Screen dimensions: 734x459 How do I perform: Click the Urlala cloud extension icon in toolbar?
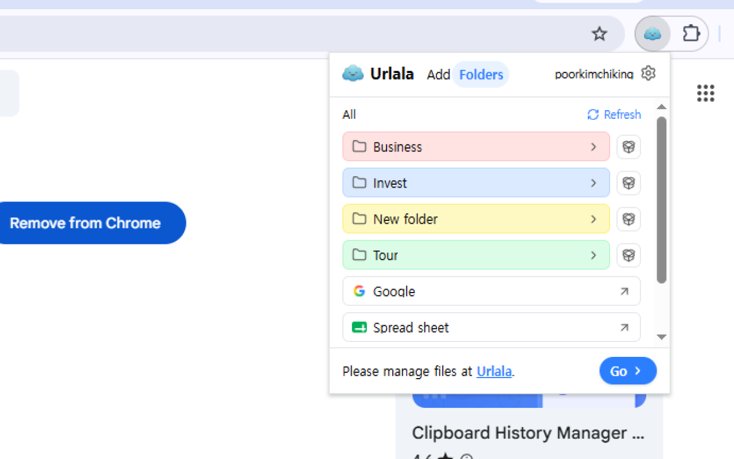(653, 34)
